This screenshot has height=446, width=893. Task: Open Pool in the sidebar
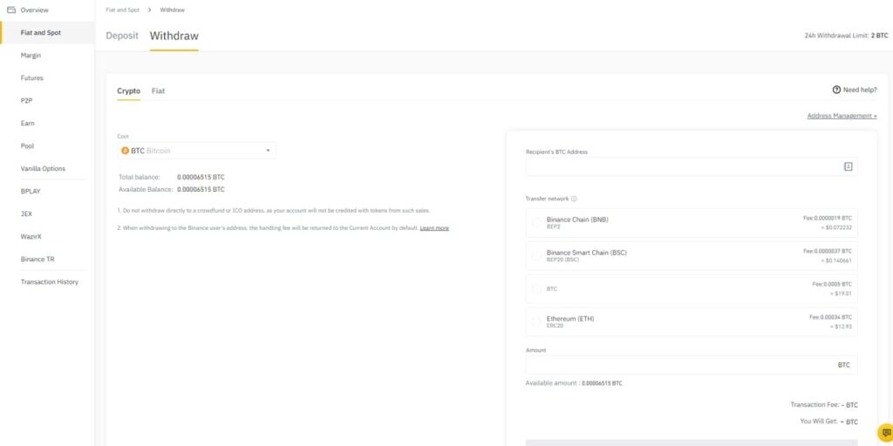pyautogui.click(x=27, y=146)
